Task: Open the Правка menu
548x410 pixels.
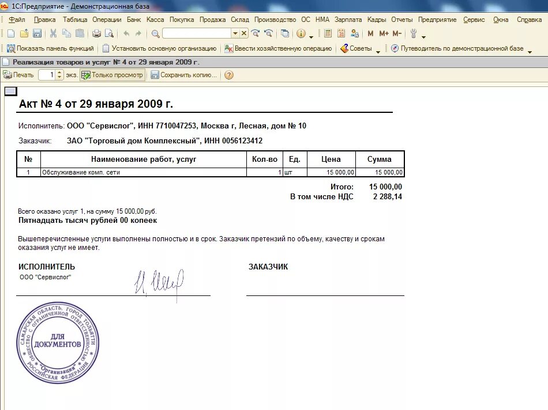Action: click(45, 20)
